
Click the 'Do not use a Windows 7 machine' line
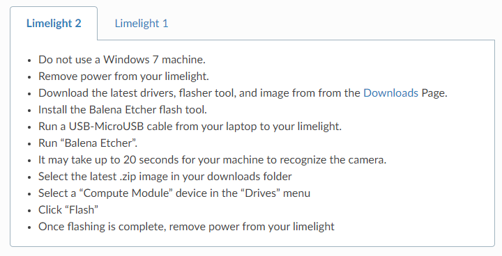122,59
